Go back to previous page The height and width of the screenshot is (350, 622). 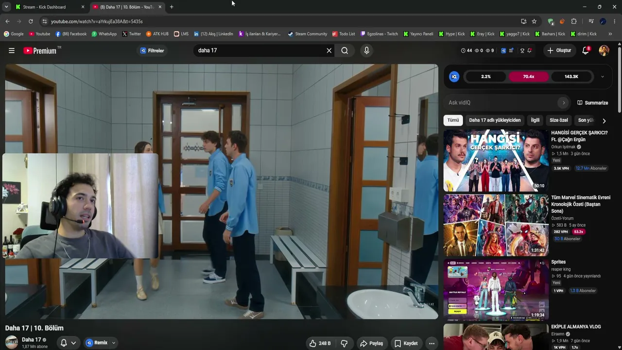(x=7, y=21)
